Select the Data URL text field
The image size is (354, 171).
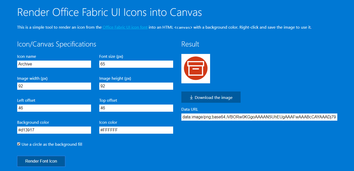(x=259, y=117)
